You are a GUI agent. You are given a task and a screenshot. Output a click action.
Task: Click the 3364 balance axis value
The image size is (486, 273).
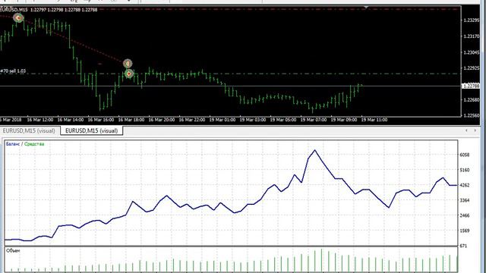465,200
